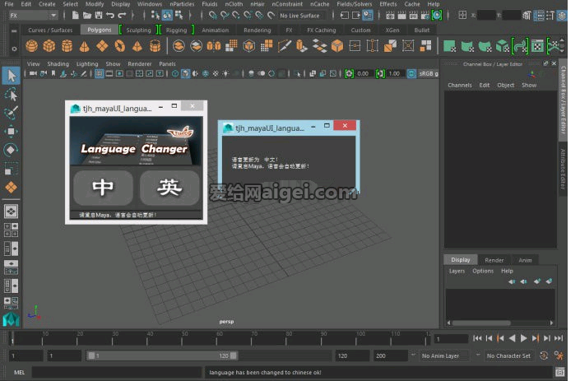This screenshot has width=580, height=381.
Task: Click the Chinese 中 language button
Action: click(x=103, y=188)
